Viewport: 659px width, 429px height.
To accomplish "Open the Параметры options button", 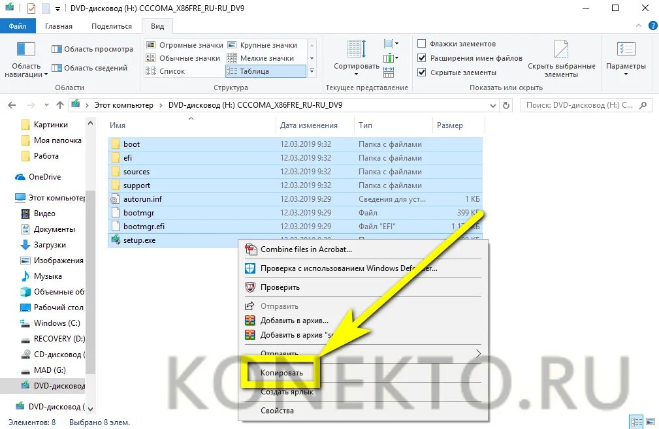I will click(626, 59).
